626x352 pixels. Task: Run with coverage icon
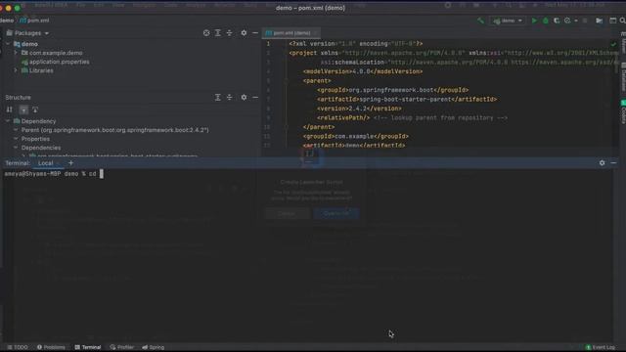pyautogui.click(x=557, y=21)
